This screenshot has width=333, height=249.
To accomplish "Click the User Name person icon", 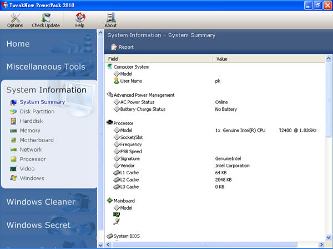I will pyautogui.click(x=117, y=81).
